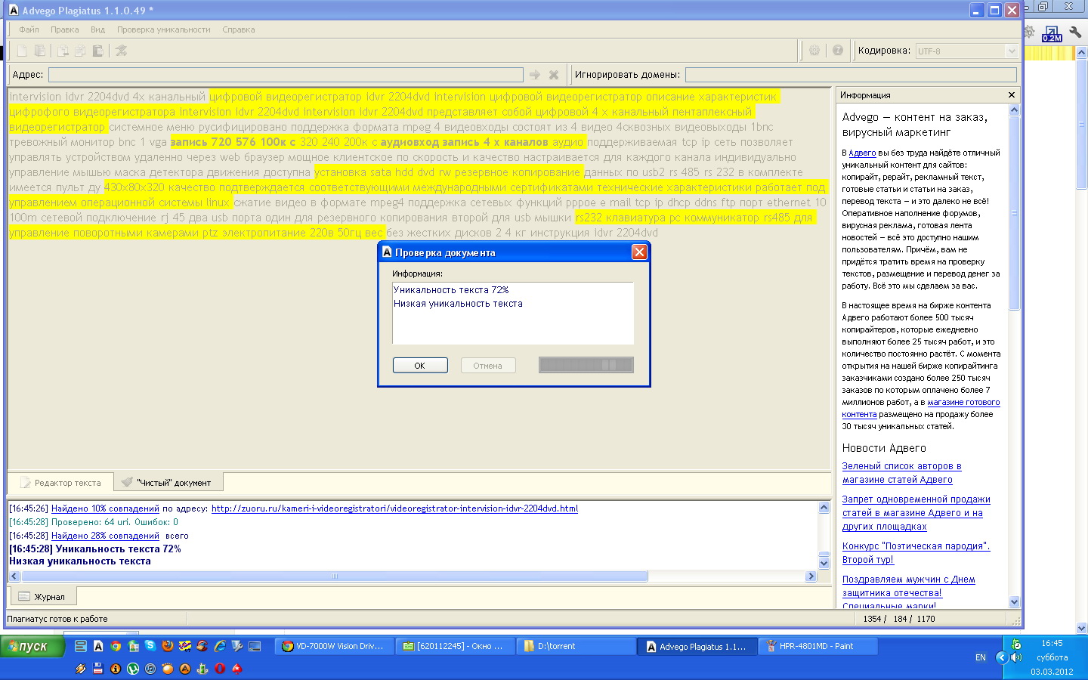Click scroll-right arrow of log pane
Viewport: 1088px width, 680px height.
point(811,576)
